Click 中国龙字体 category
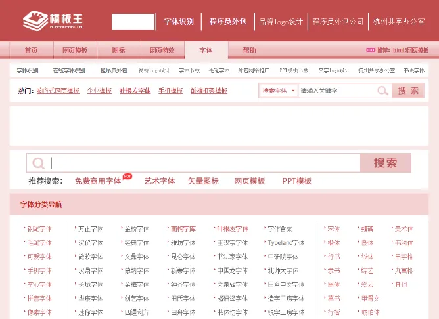 coord(233,270)
